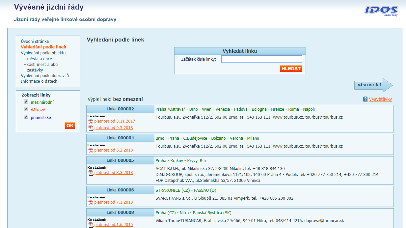Click PDF icon next to platnost od 8.3.2018

[x=91, y=173]
